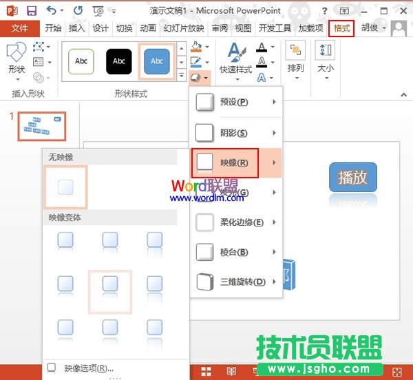This screenshot has height=380, width=413.
Task: Apply the black filled Abc shape style
Action: click(119, 61)
